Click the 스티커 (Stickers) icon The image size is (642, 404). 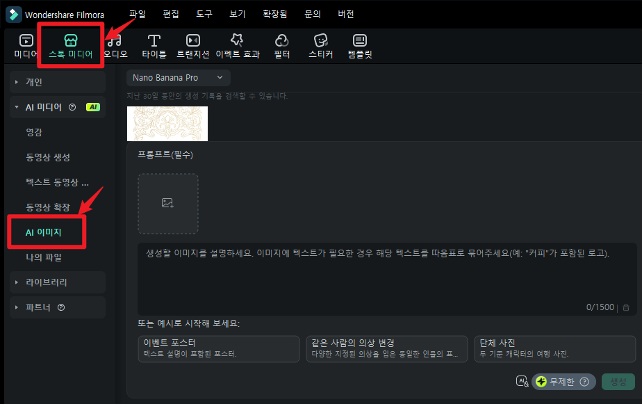320,45
